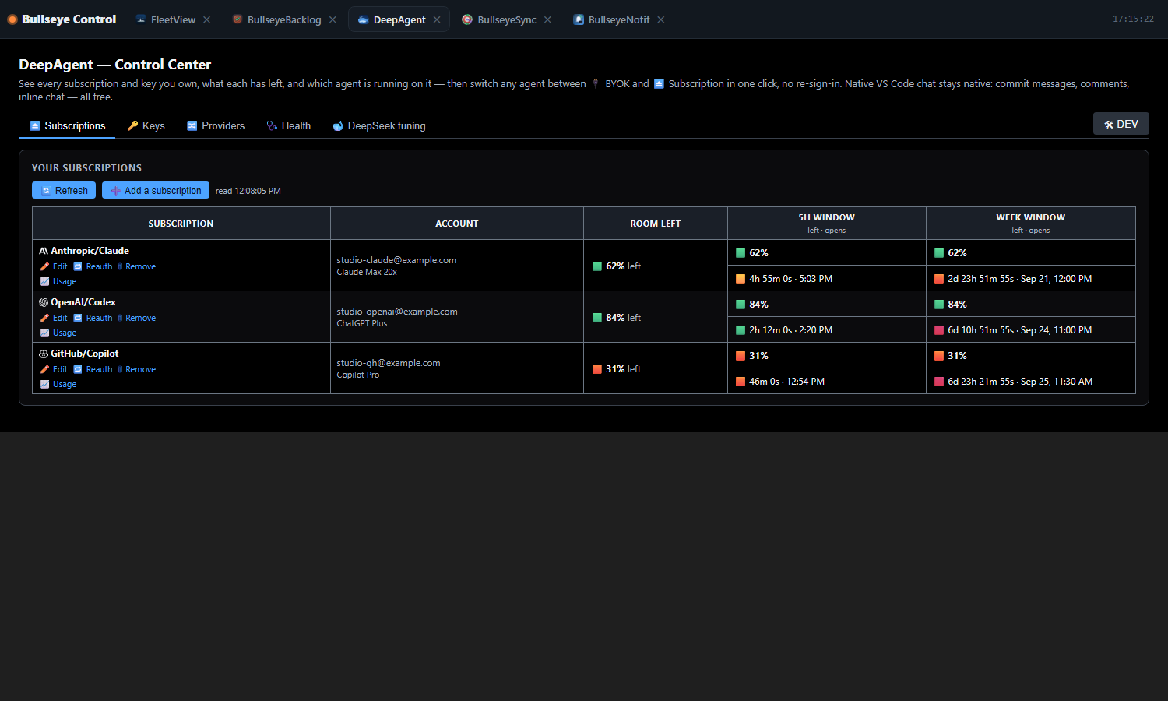
Task: Click the 17:15:22 clock
Action: 1133,19
